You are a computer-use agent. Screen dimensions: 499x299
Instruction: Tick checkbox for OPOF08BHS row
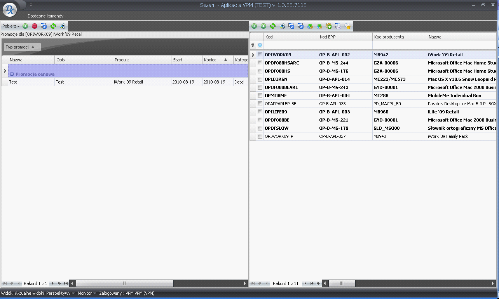pos(260,71)
